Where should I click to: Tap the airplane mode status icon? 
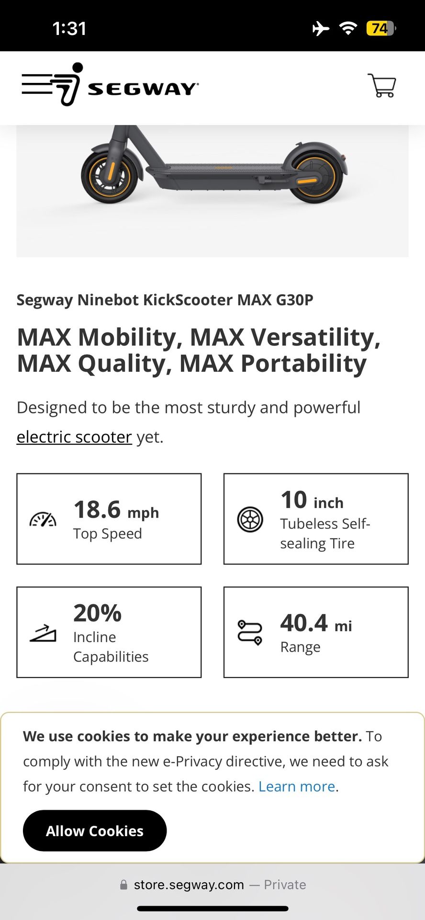pyautogui.click(x=320, y=28)
